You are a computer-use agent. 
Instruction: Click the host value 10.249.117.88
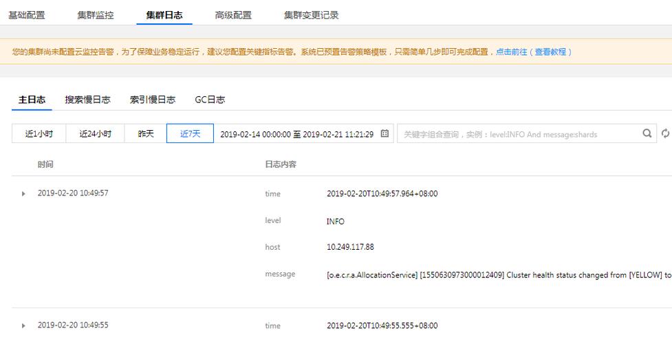click(x=350, y=247)
